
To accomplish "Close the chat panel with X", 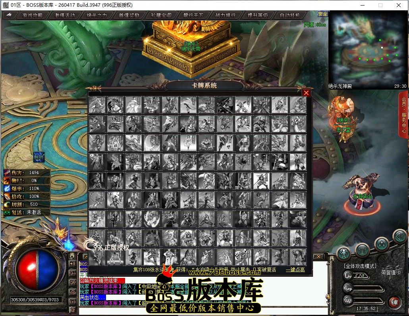I will click(x=318, y=257).
